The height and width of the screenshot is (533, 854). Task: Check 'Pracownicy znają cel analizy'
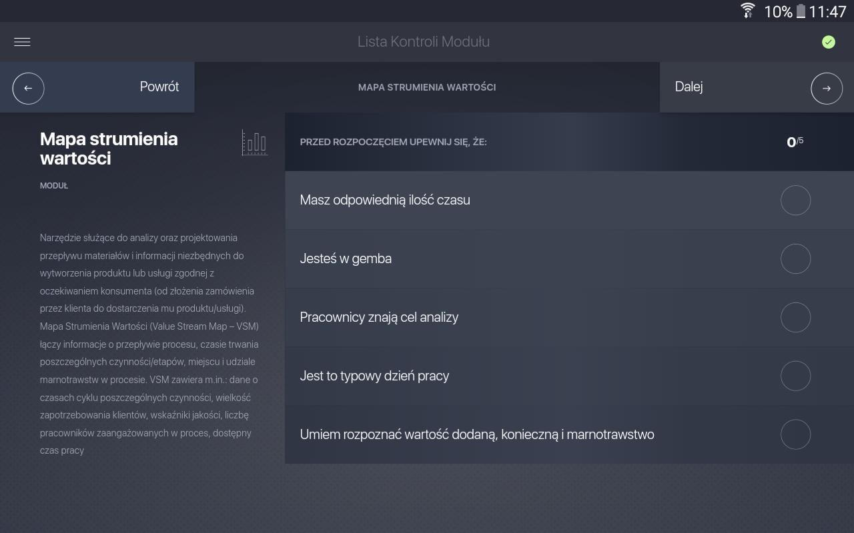coord(795,318)
